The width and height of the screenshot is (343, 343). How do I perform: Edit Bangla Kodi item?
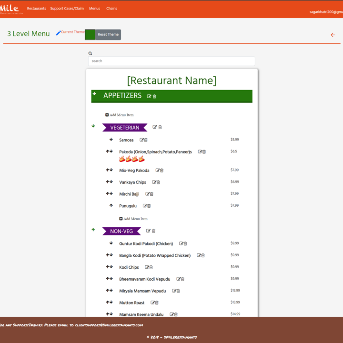tap(199, 255)
